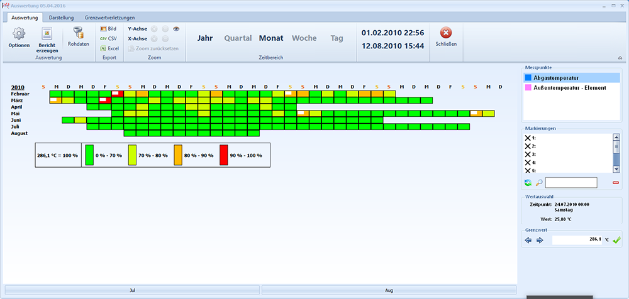Zoom in on the Y-Achse
629x299 pixels.
(154, 29)
